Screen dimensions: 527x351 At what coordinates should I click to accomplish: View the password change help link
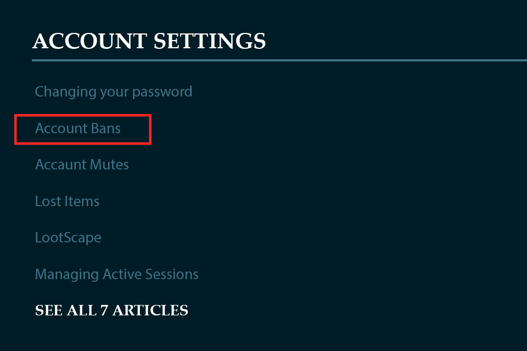tap(114, 92)
